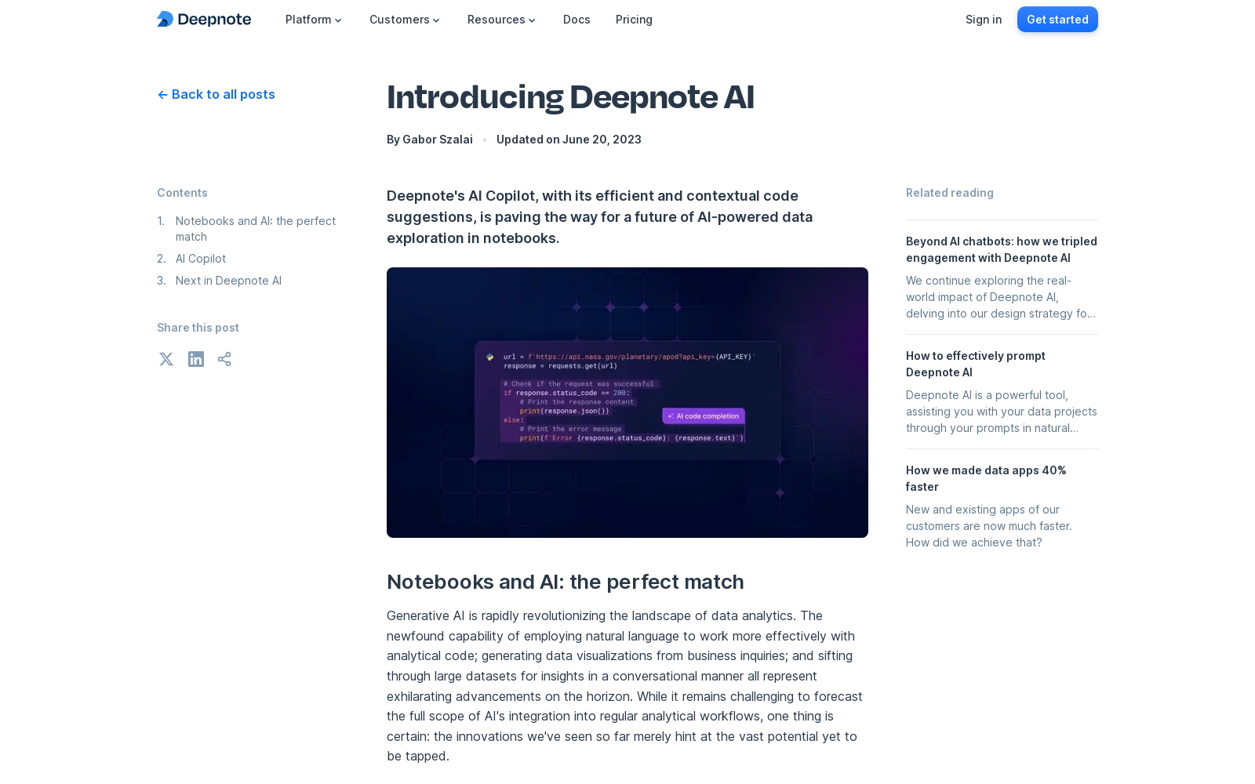Image resolution: width=1255 pixels, height=784 pixels.
Task: Click Sign in
Action: click(x=984, y=20)
